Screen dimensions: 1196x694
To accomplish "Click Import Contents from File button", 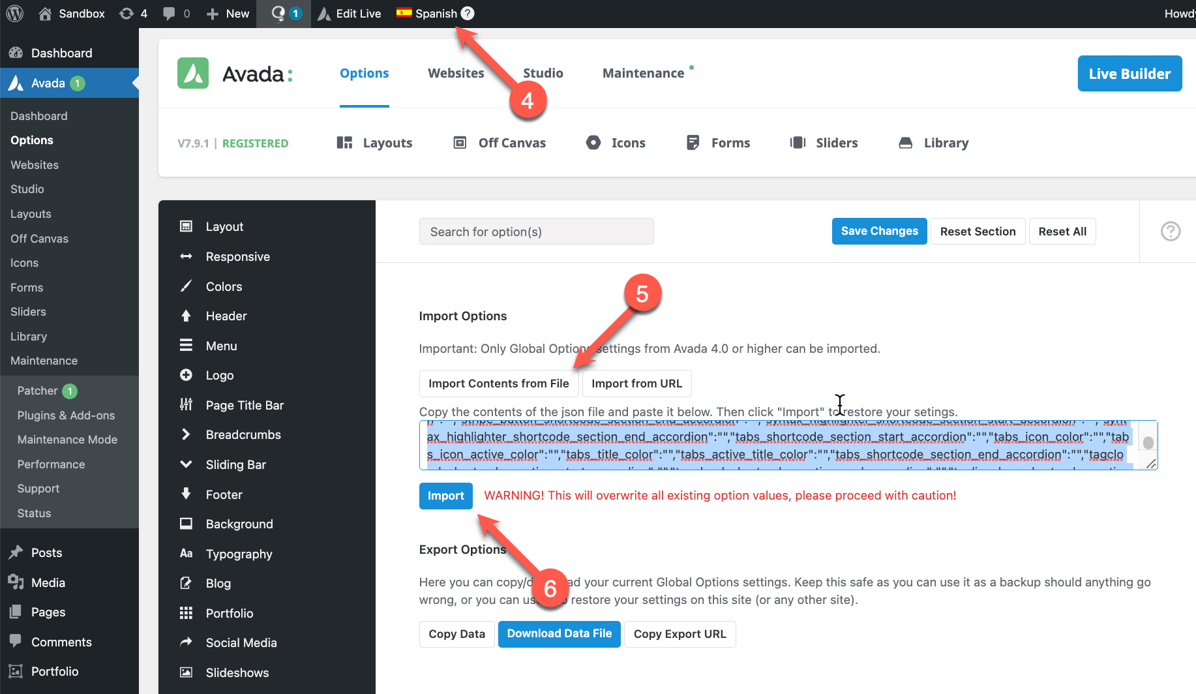I will coord(499,384).
